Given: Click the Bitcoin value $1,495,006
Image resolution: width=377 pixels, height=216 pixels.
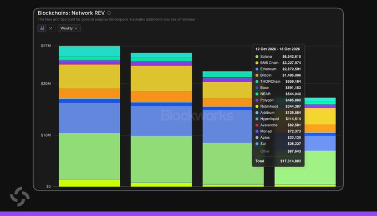Looking at the screenshot, I should [x=292, y=76].
